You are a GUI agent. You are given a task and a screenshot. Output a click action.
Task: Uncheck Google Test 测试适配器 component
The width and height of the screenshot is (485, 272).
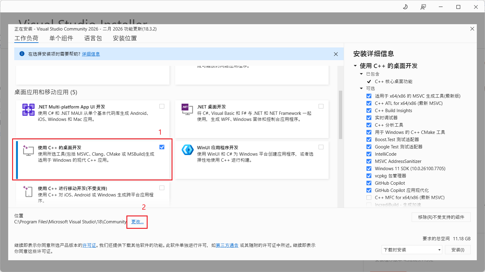[369, 147]
